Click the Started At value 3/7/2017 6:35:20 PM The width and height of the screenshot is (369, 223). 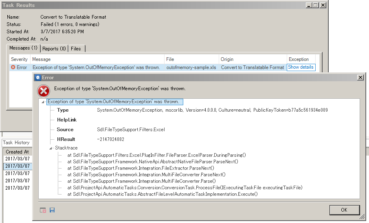coord(62,32)
